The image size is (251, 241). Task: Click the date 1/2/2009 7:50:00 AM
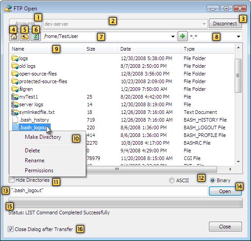(x=144, y=89)
